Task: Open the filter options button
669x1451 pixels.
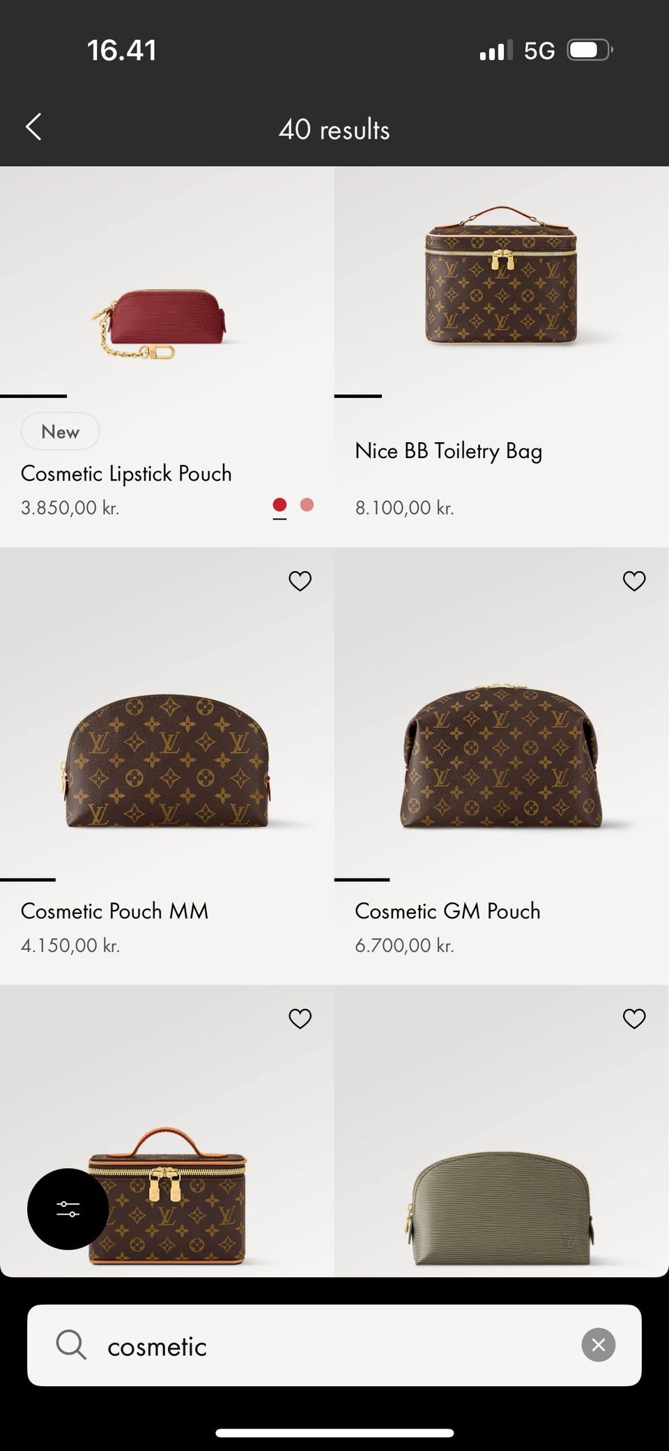Action: [68, 1208]
